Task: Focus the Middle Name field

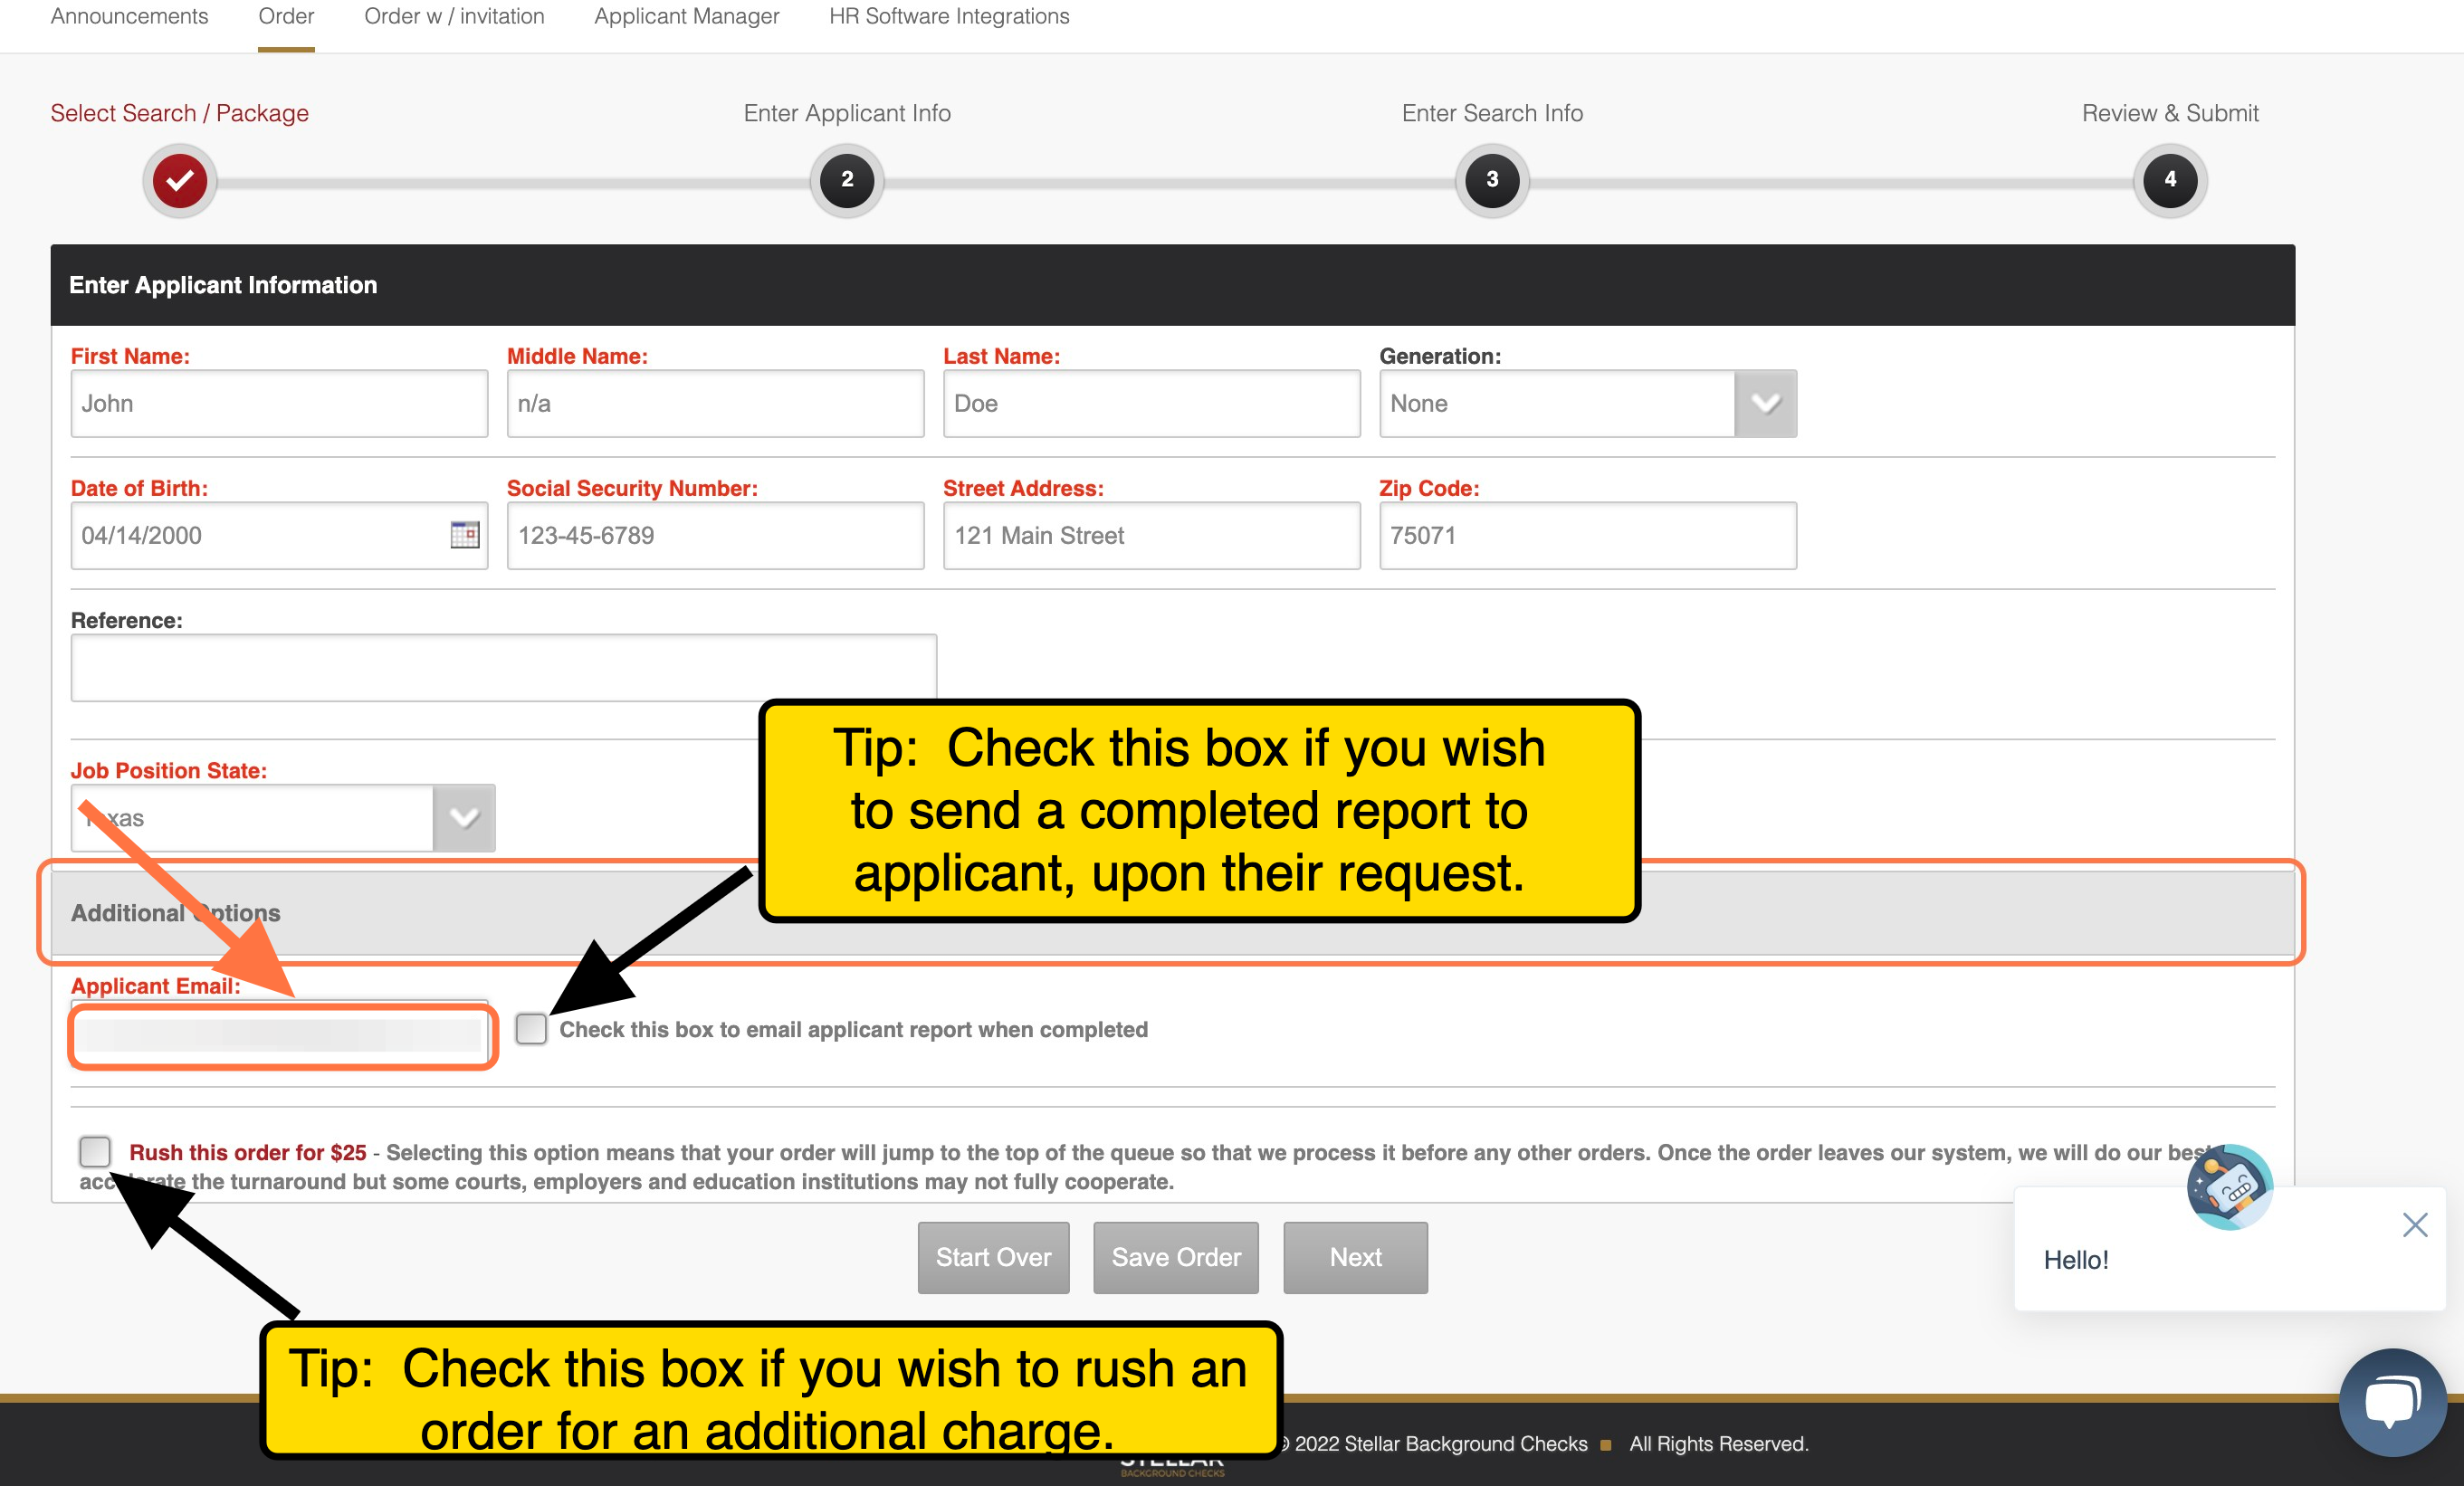Action: coord(715,404)
